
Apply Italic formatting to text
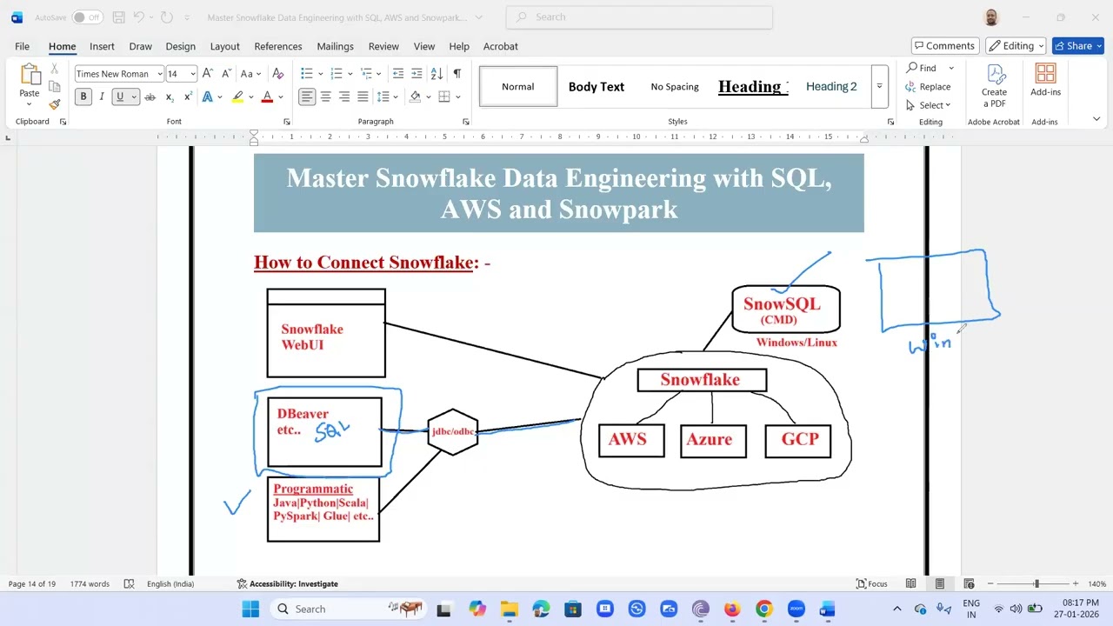pos(103,97)
